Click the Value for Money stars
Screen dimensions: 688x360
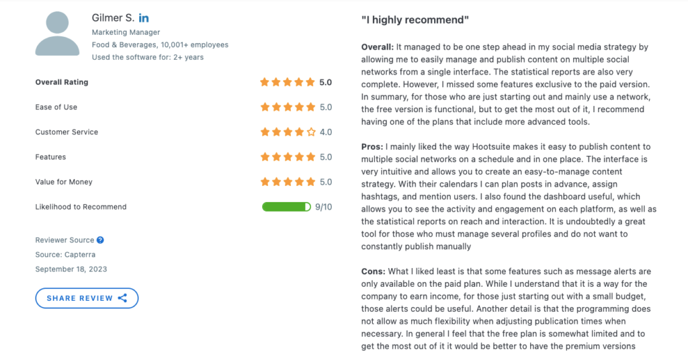[288, 182]
